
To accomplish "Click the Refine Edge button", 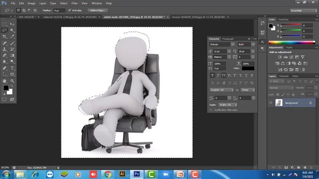I will pos(98,10).
